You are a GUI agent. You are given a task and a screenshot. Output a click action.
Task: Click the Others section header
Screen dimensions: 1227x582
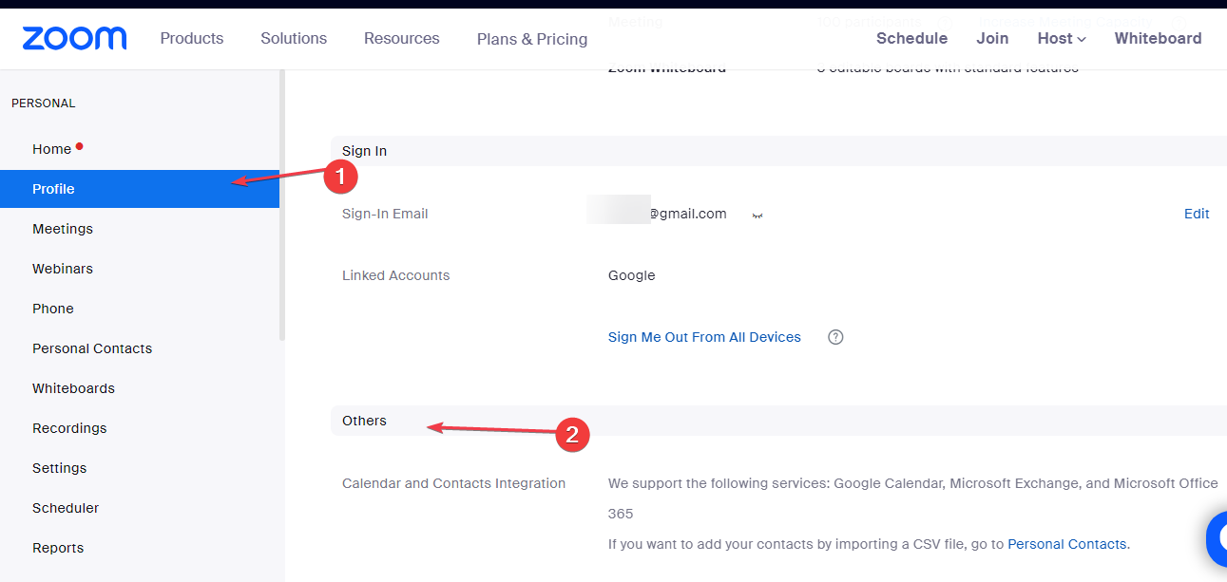click(778, 421)
